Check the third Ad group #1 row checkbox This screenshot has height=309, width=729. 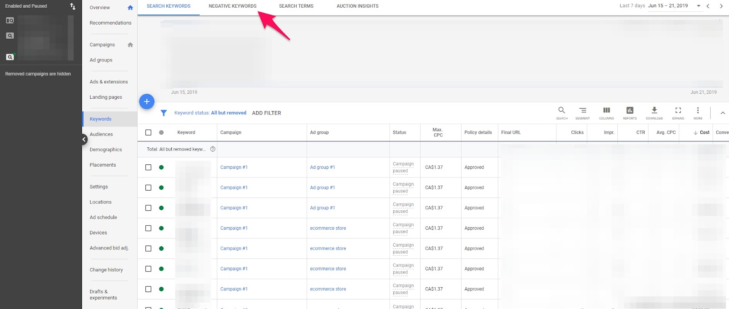click(148, 208)
